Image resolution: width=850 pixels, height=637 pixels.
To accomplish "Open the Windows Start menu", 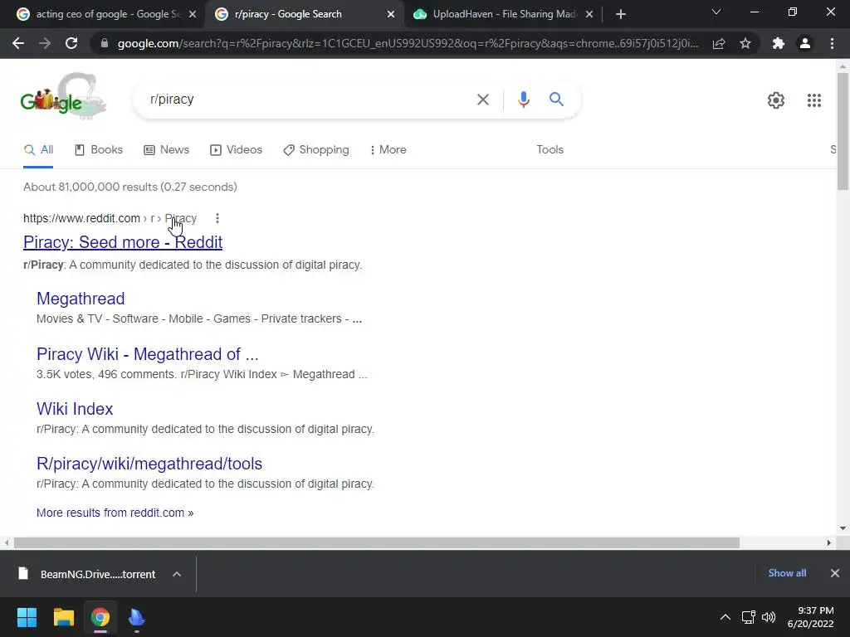I will click(27, 617).
